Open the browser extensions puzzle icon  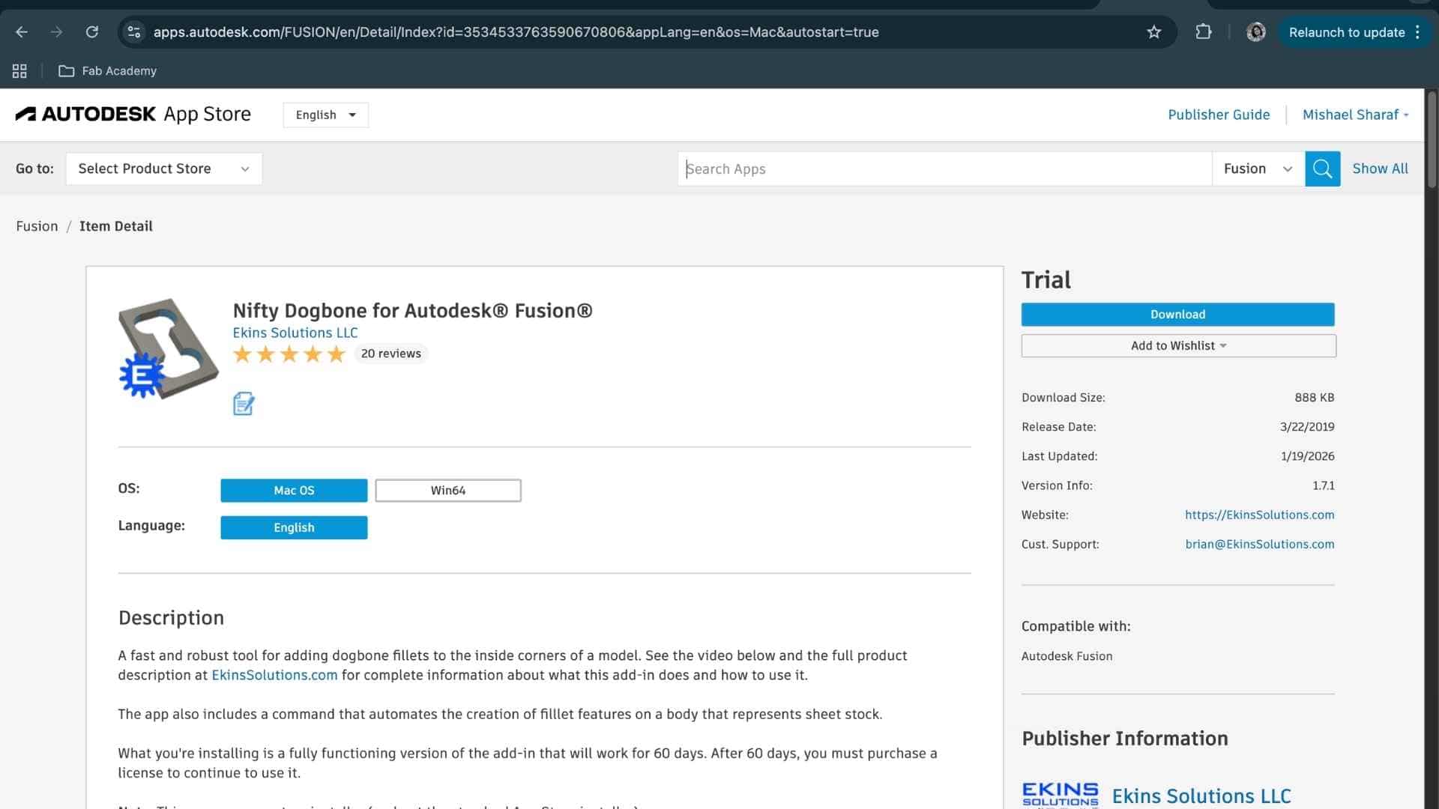1203,32
